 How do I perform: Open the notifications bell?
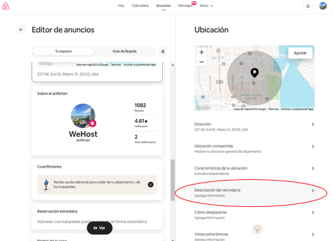tap(308, 6)
